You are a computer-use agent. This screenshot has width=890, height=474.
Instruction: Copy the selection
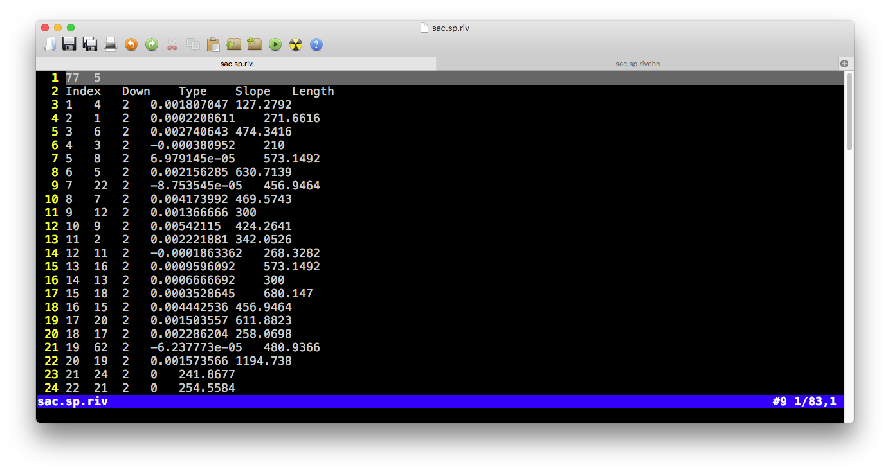193,44
